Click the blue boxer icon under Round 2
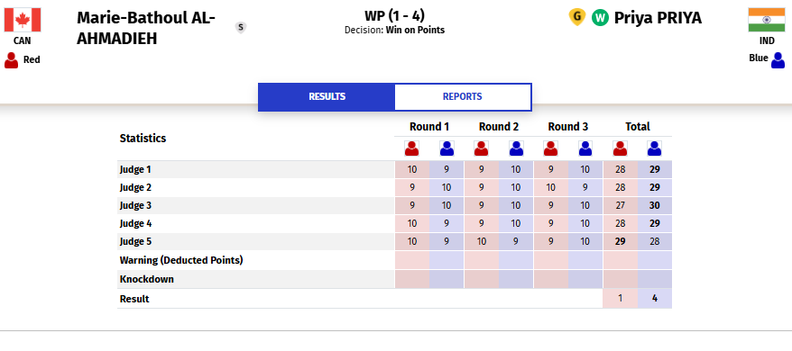Screen dimensions: 792x351 coord(516,148)
